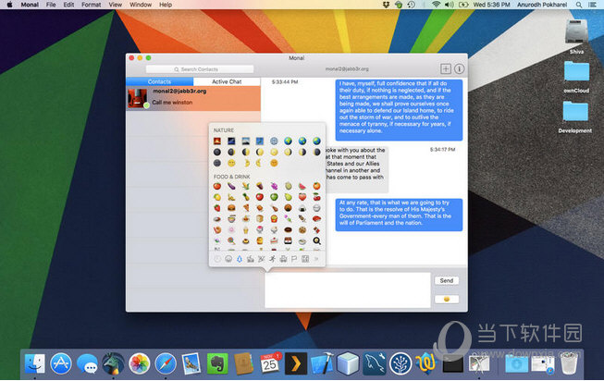Select the Animals & Nature emoji category

tap(240, 259)
